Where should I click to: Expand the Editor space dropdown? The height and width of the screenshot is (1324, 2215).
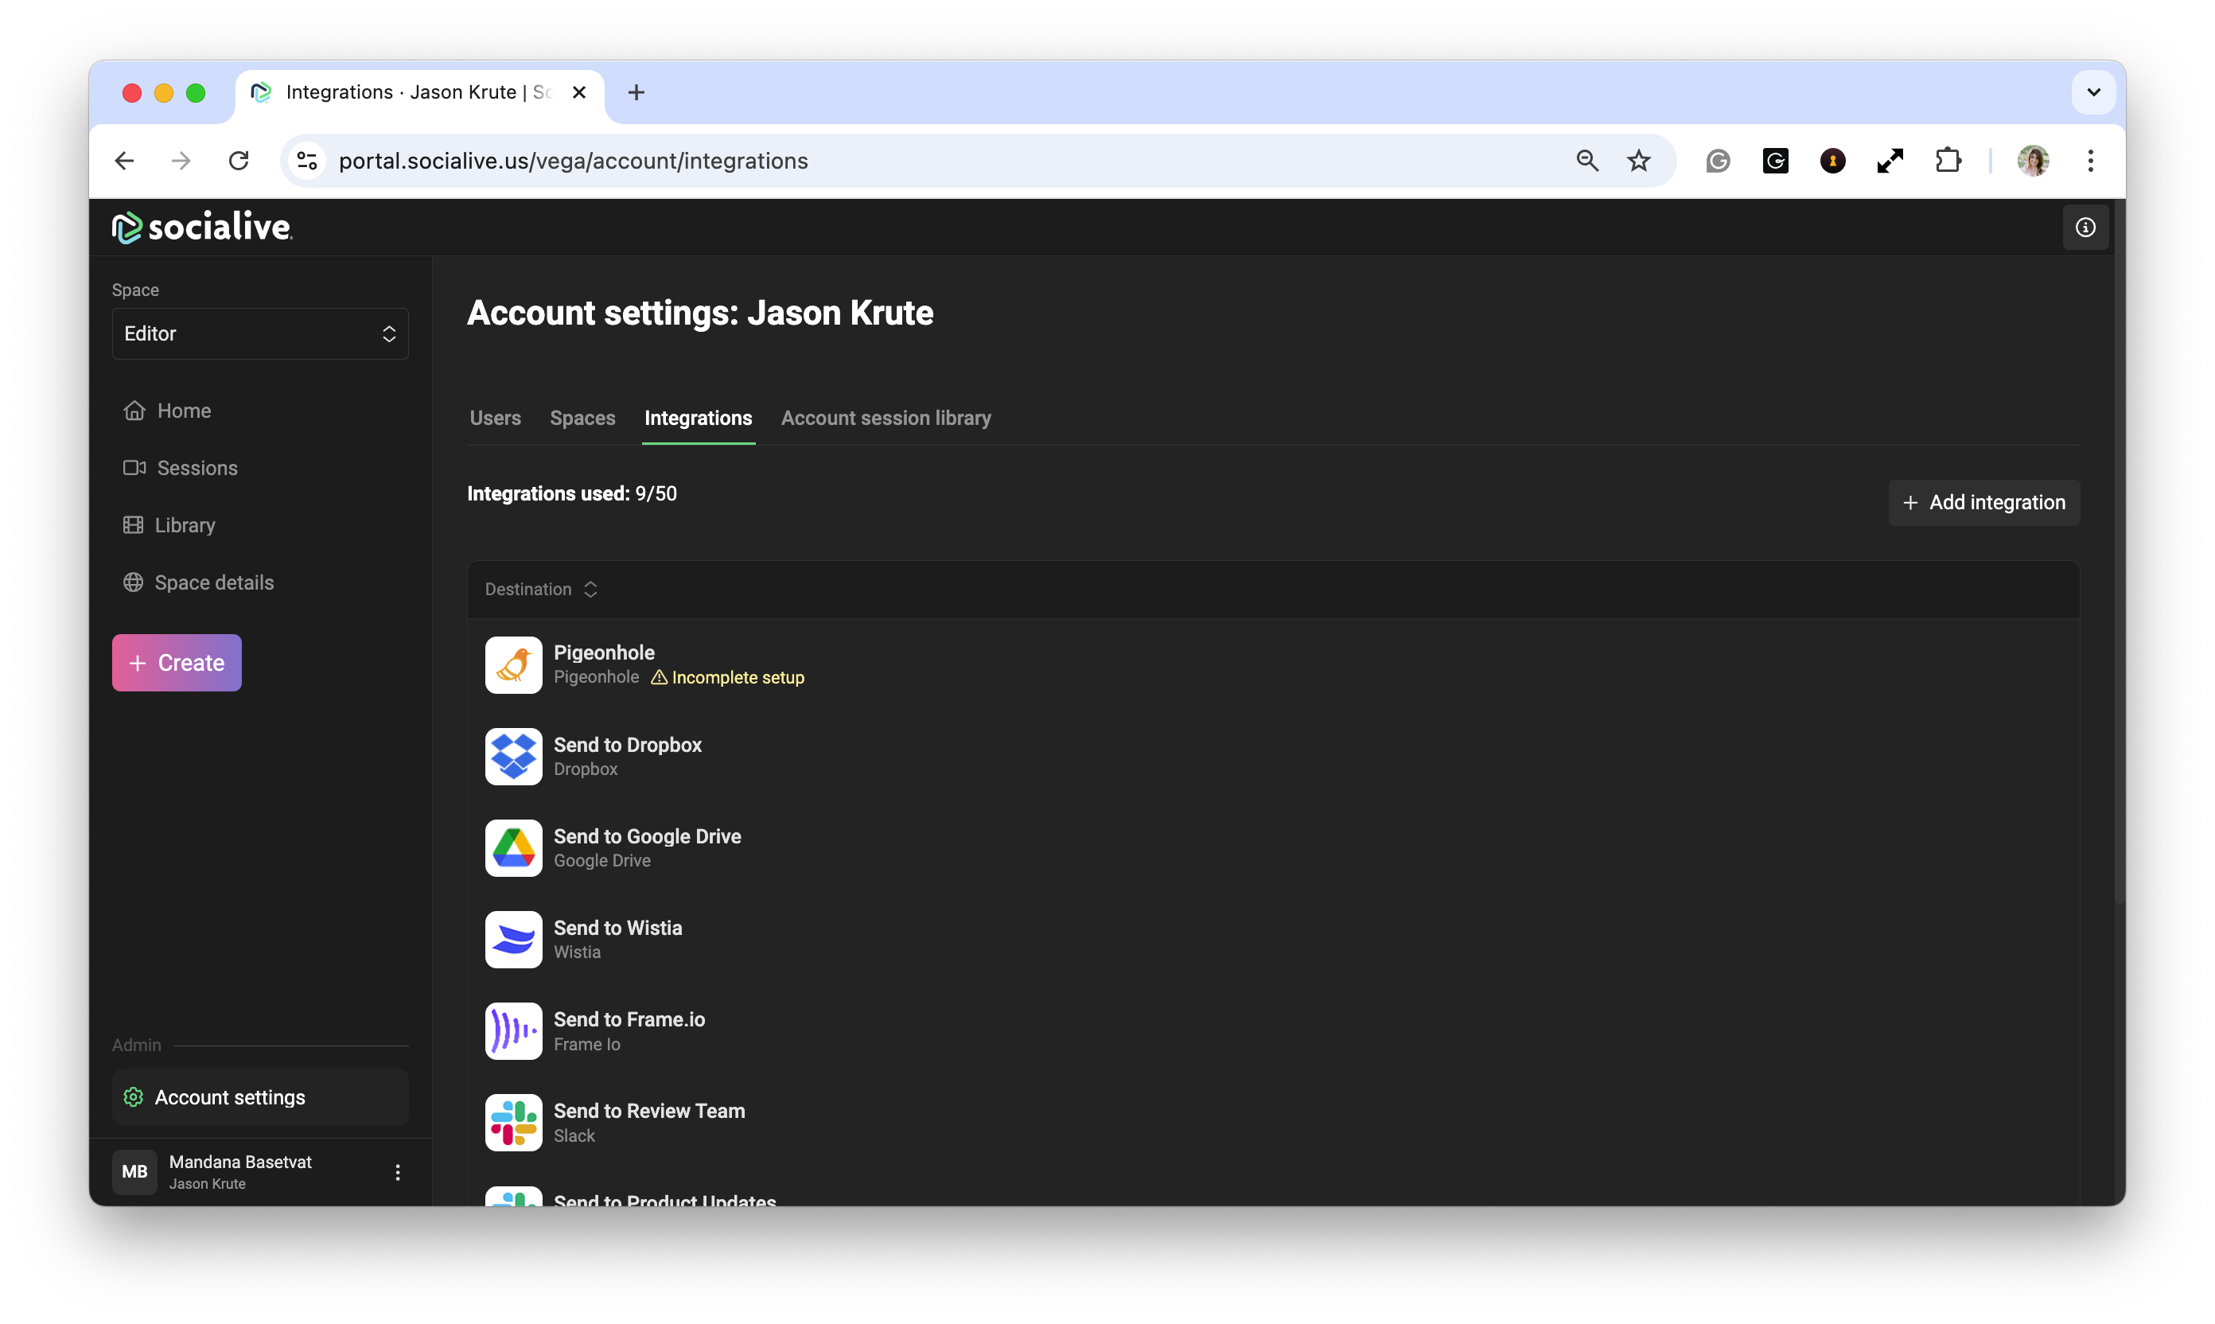(x=259, y=333)
